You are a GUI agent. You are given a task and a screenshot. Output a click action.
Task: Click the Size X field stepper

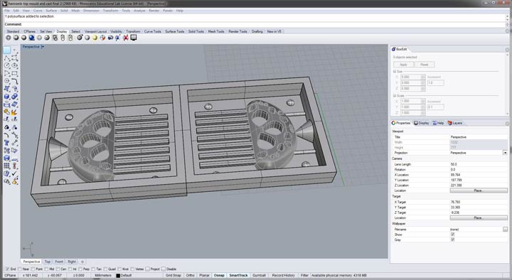click(x=423, y=77)
